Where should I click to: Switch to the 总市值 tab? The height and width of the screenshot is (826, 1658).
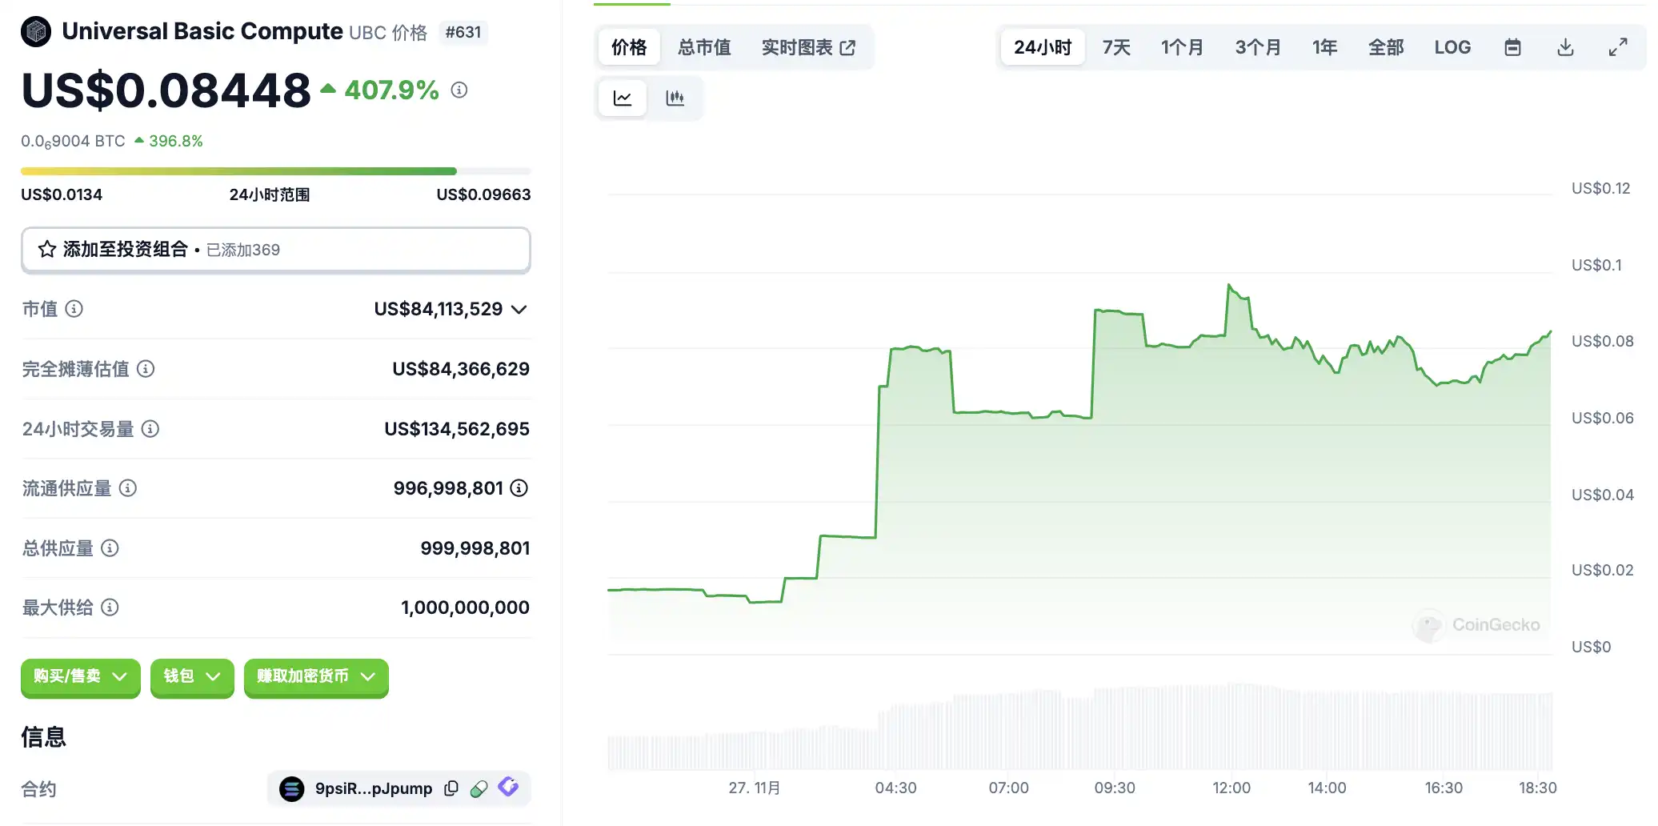point(704,47)
